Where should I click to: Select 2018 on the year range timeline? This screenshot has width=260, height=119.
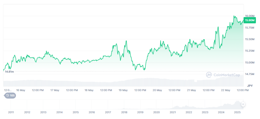[124, 112]
